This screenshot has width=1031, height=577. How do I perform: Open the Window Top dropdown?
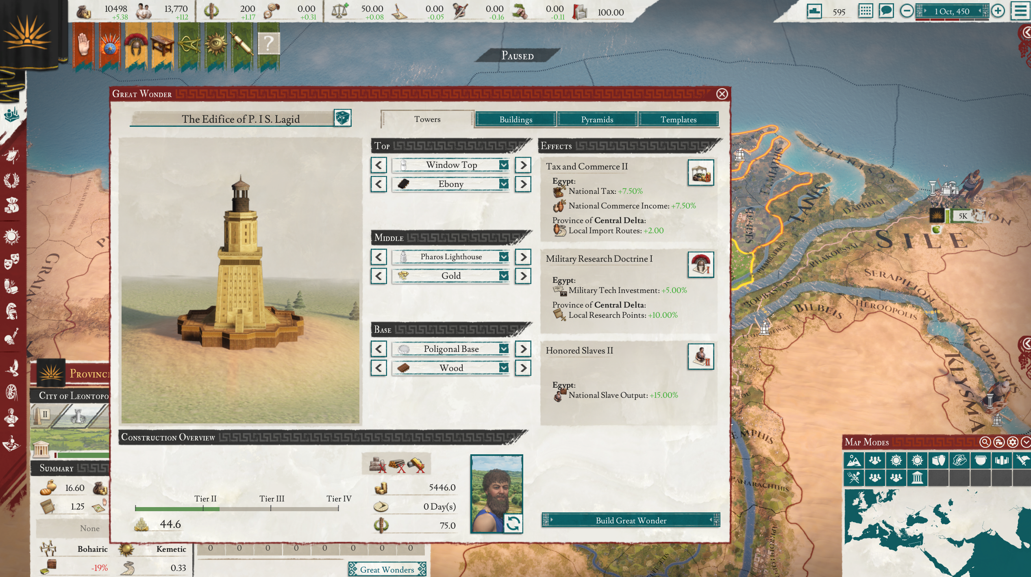451,165
